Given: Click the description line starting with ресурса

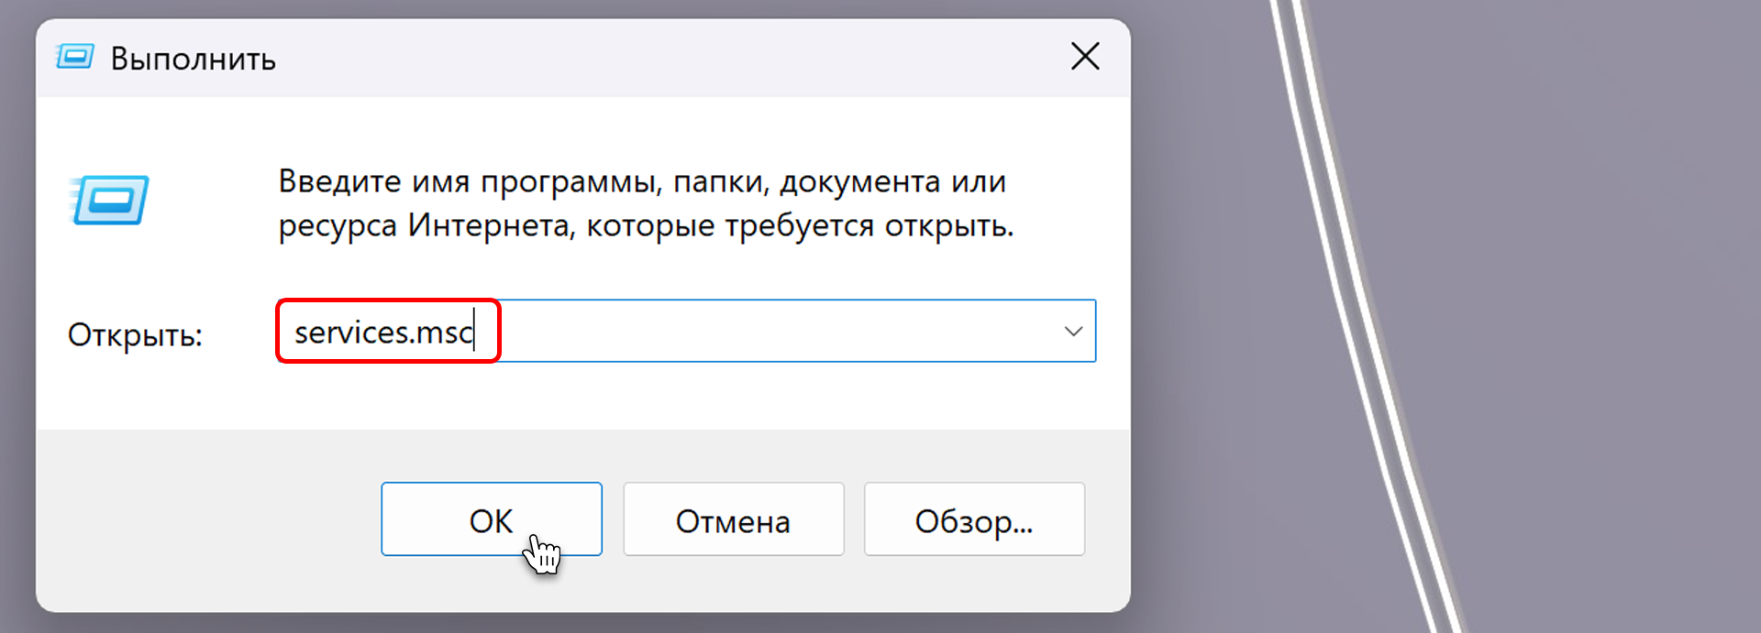Looking at the screenshot, I should 646,225.
